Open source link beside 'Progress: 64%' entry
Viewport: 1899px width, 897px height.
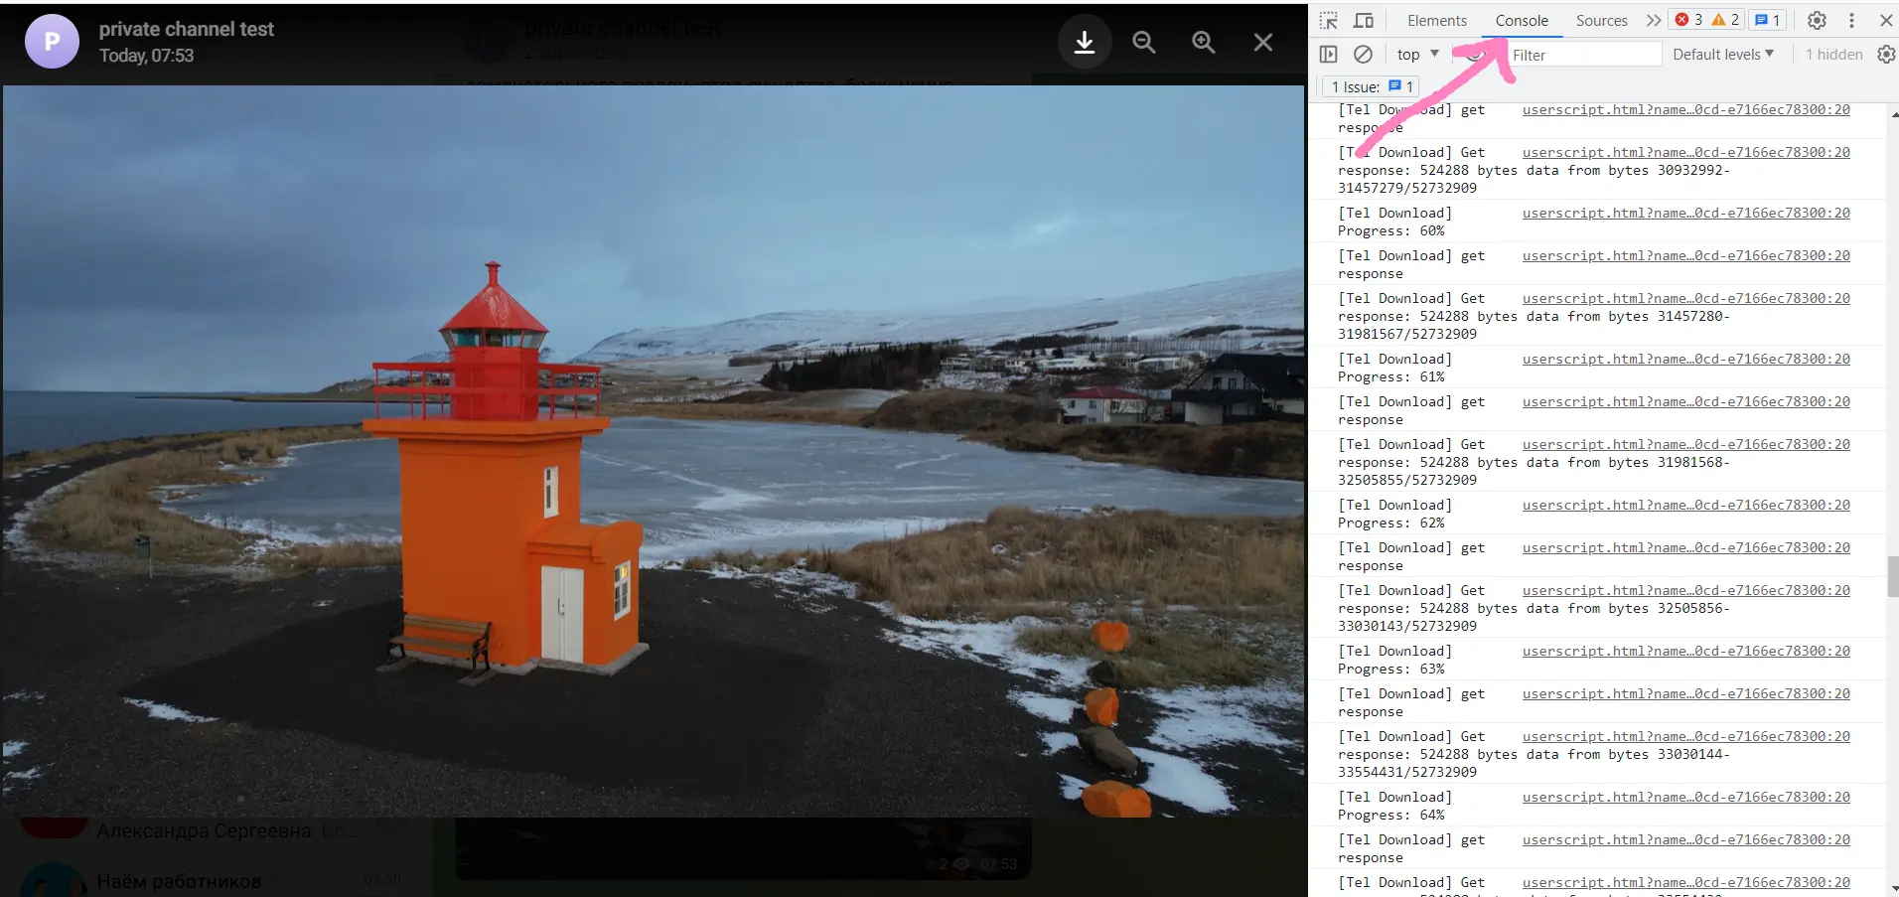pos(1685,797)
